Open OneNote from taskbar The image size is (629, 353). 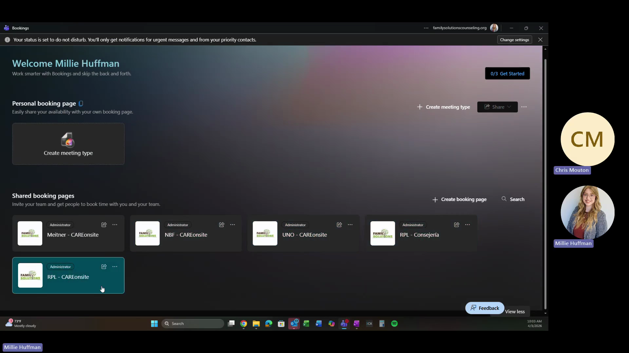[356, 324]
